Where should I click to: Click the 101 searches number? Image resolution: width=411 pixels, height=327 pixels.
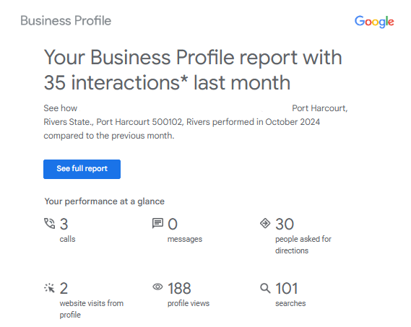pyautogui.click(x=287, y=288)
